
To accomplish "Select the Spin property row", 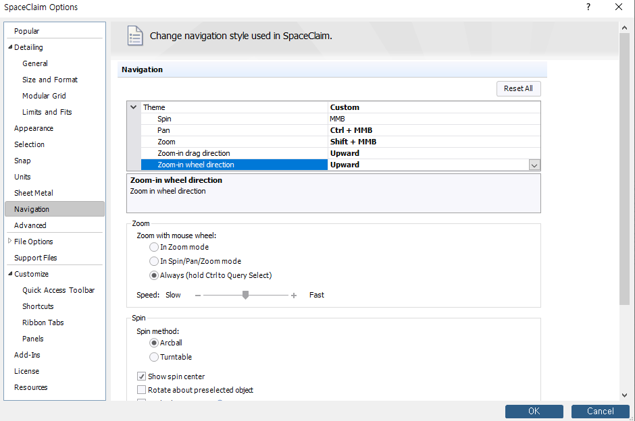I will [x=340, y=119].
